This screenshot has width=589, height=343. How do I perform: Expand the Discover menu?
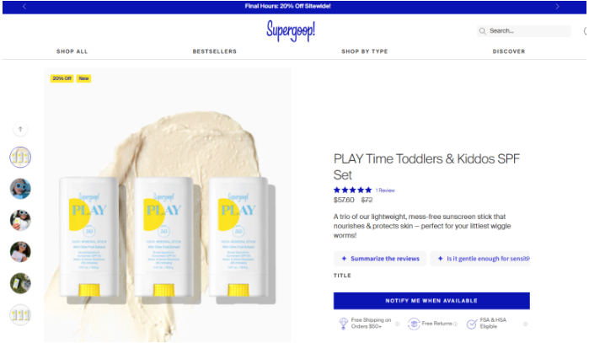(509, 51)
